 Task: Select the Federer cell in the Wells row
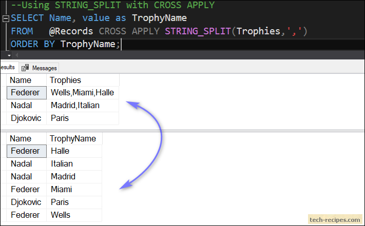[27, 215]
